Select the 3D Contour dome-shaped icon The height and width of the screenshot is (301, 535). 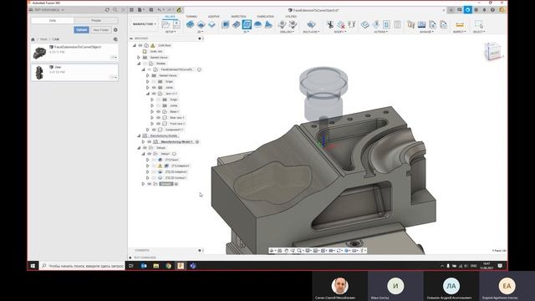257,24
